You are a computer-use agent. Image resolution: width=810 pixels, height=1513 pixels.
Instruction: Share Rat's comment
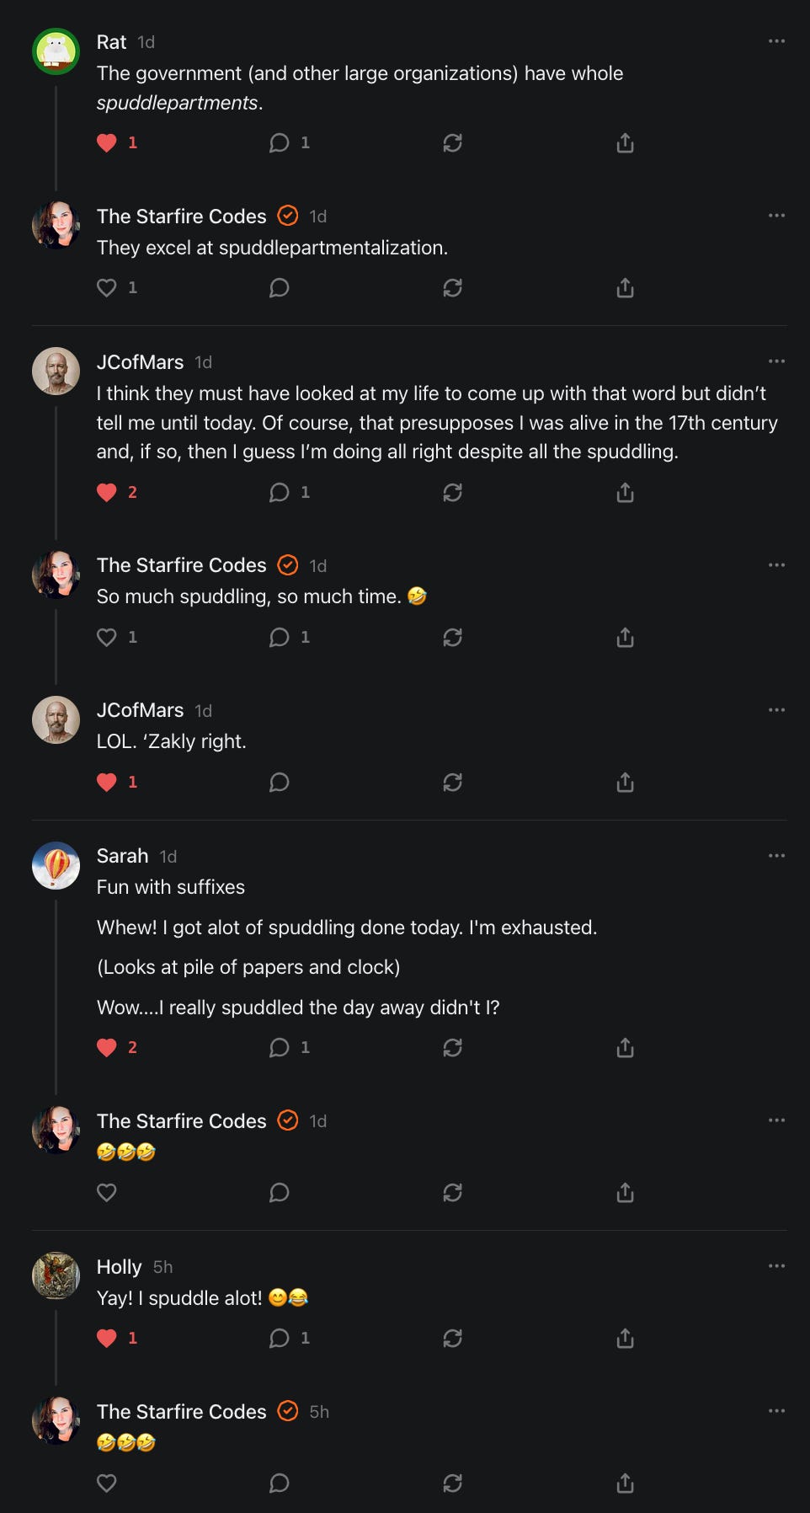coord(625,143)
